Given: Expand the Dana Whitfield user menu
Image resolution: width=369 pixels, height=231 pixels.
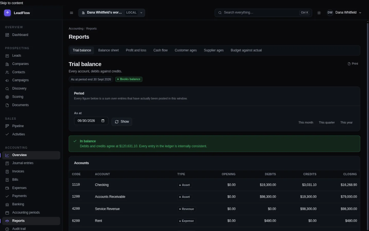Looking at the screenshot, I should pos(344,13).
